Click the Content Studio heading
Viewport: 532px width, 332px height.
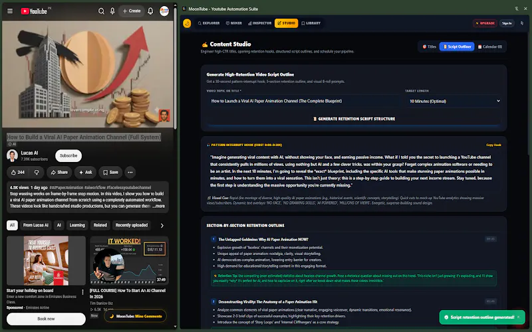point(230,44)
